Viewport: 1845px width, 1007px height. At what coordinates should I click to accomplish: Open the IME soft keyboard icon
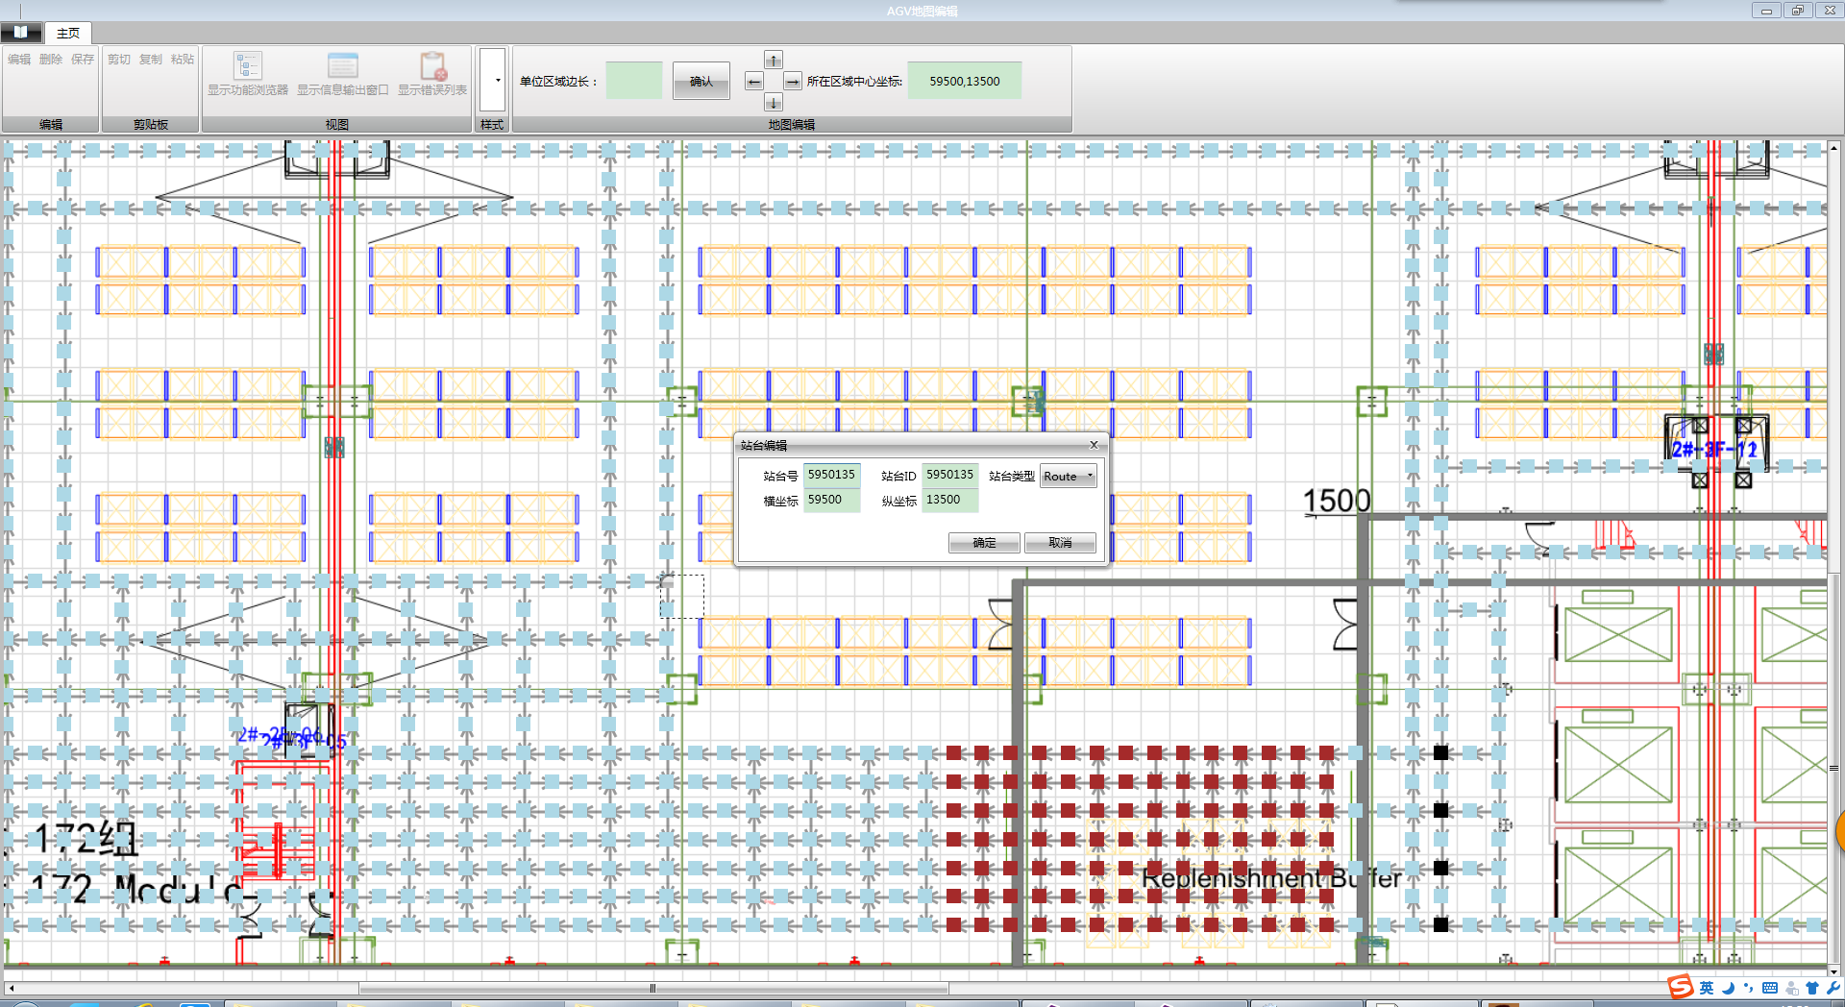point(1770,988)
